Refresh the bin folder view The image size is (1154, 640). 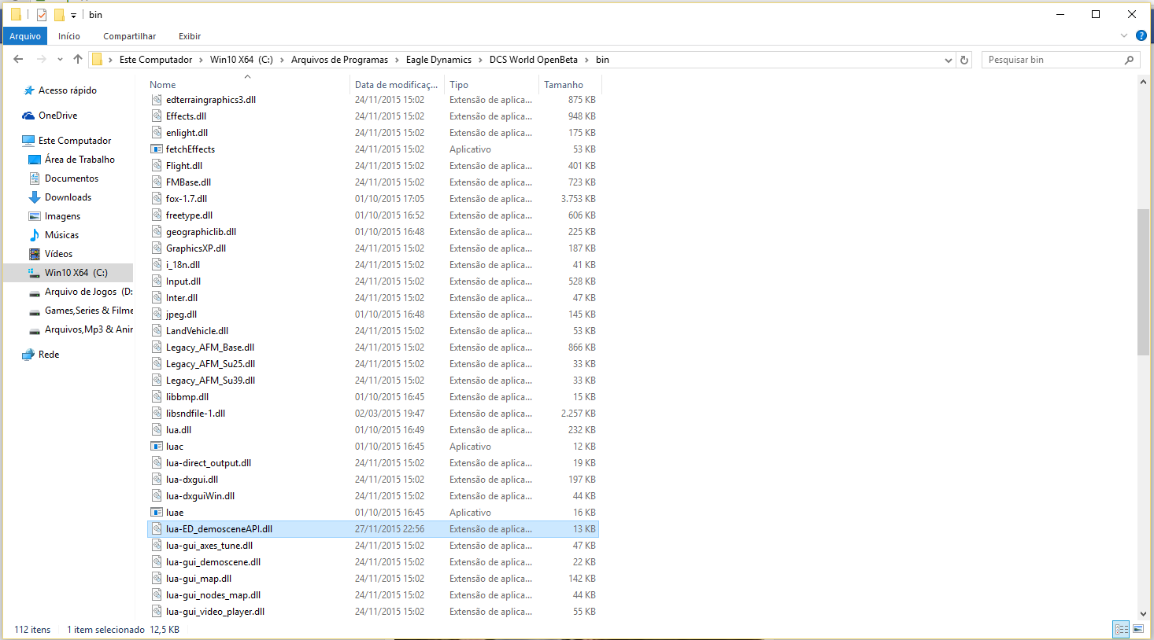[964, 60]
